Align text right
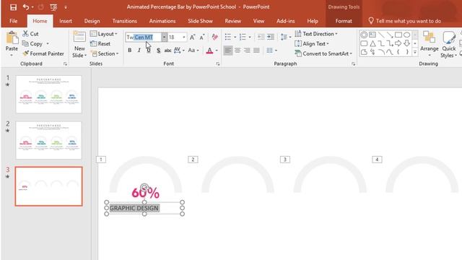This screenshot has height=260, width=462. (247, 51)
